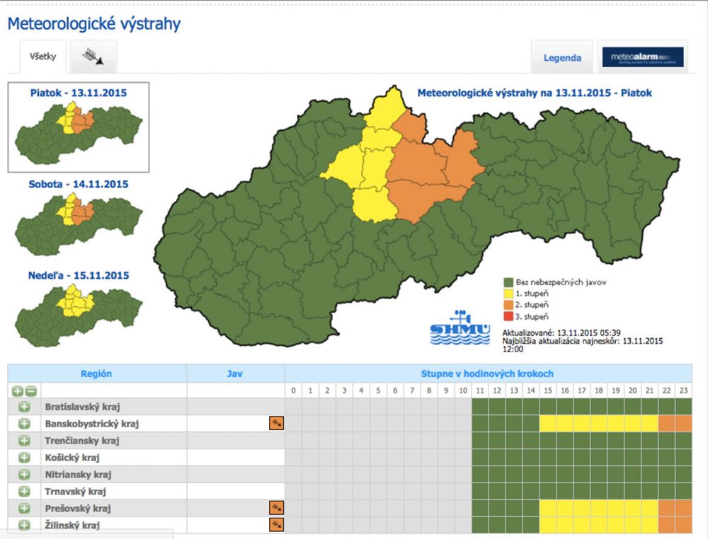Click the Piatok - 13.11.2015 date link

click(78, 93)
